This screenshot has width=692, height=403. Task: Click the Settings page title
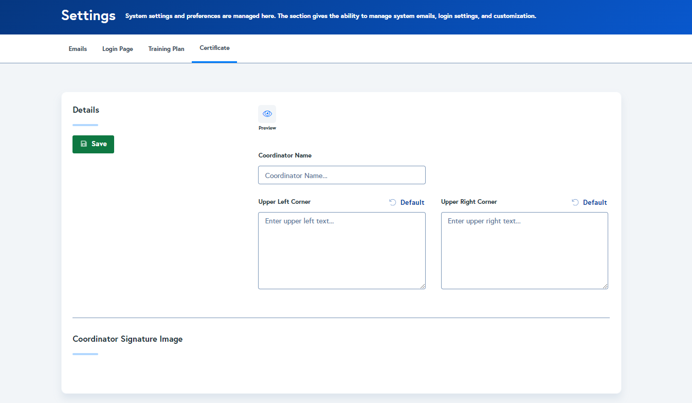[88, 15]
